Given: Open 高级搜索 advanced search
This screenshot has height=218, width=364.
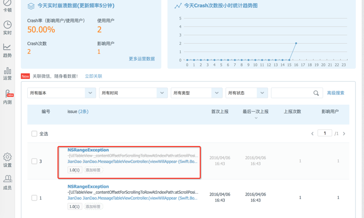Looking at the screenshot, I should click(335, 93).
